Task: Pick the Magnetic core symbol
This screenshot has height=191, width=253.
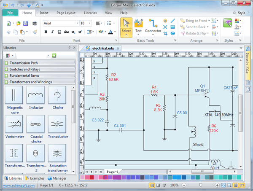Action: pos(15,95)
